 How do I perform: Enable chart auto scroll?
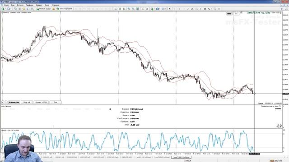(x=143, y=9)
